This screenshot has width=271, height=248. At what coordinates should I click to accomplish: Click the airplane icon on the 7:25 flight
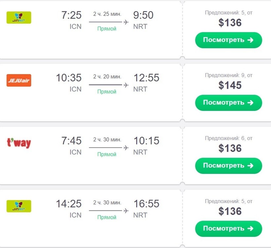click(126, 22)
